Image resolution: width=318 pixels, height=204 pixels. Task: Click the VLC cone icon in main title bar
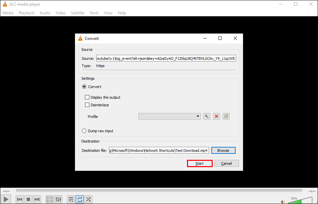5,4
